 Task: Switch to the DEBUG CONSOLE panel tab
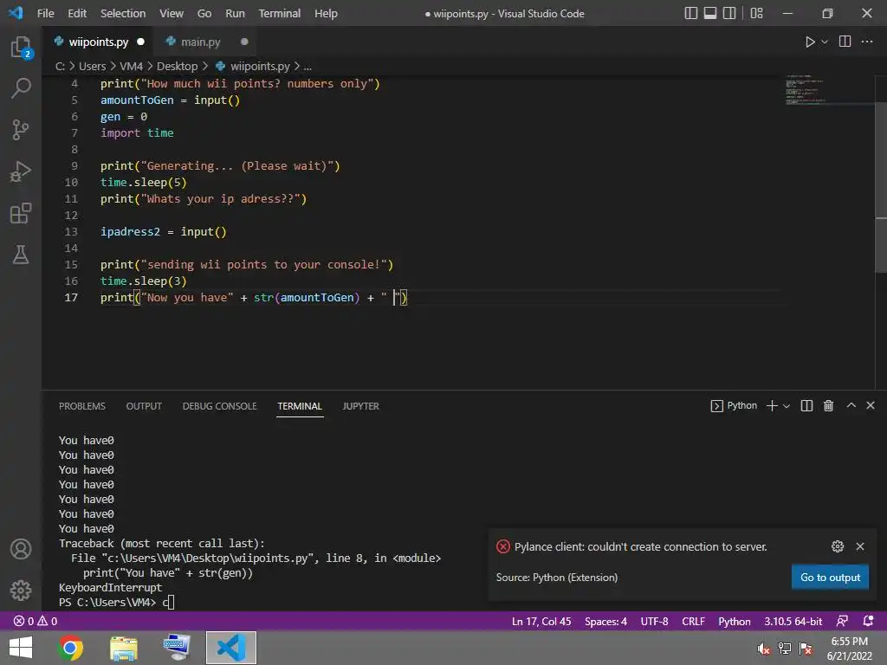click(x=219, y=406)
